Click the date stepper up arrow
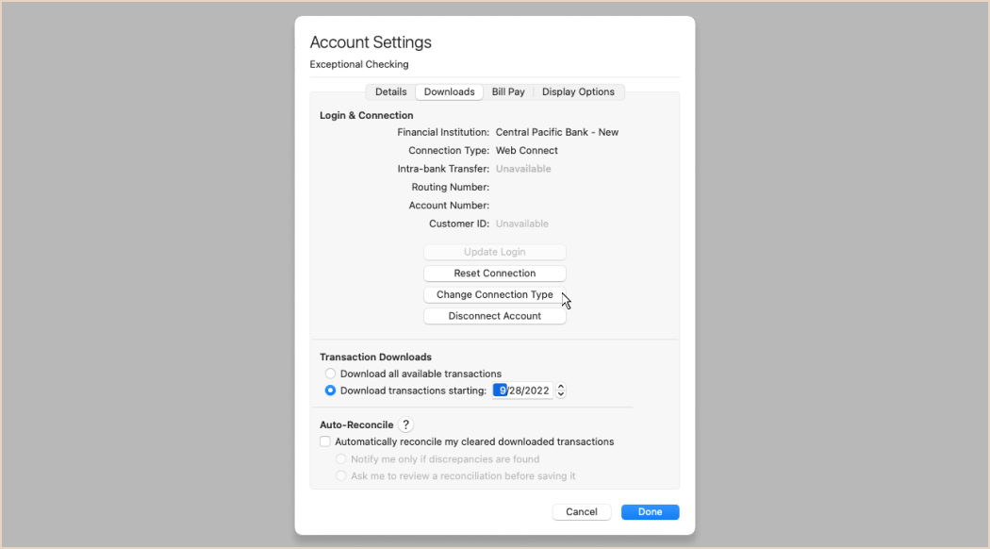Screen dimensions: 990x549 [x=561, y=387]
